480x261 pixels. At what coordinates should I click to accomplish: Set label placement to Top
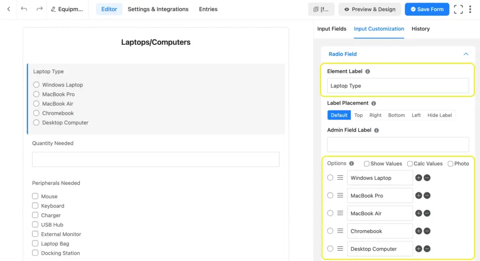coord(358,115)
